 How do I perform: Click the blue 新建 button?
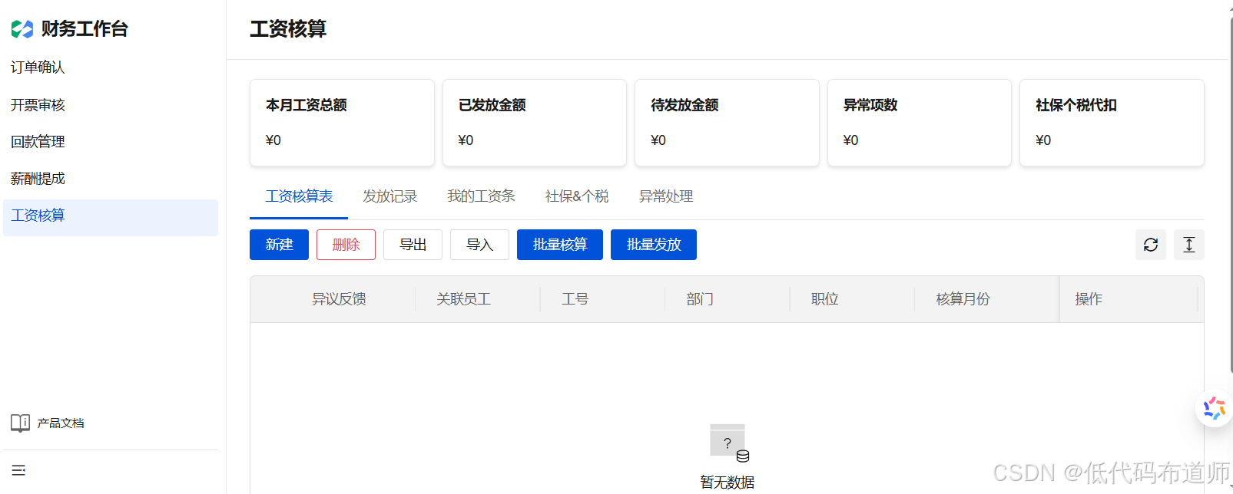[x=279, y=245]
